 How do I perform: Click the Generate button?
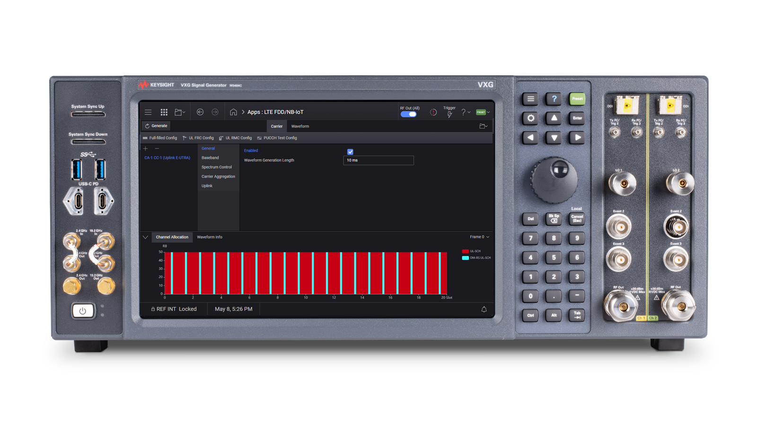point(157,126)
